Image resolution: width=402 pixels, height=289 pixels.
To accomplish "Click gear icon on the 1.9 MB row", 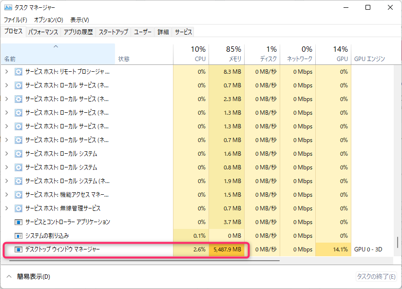I will (x=18, y=181).
